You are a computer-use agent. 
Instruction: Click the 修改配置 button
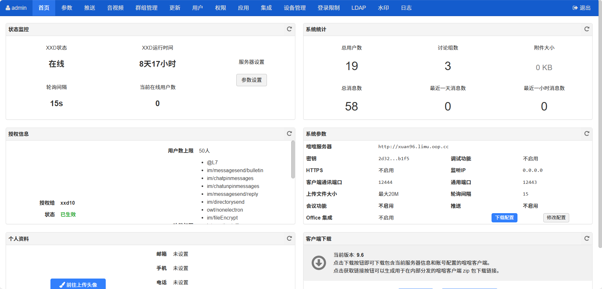click(556, 218)
